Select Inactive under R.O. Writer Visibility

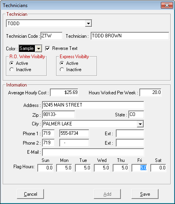[12, 70]
